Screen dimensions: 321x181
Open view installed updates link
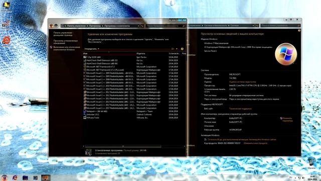click(66, 42)
